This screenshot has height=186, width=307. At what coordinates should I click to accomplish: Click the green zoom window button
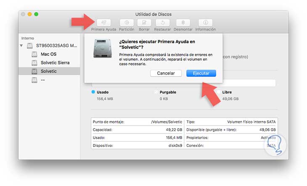[x=36, y=14]
